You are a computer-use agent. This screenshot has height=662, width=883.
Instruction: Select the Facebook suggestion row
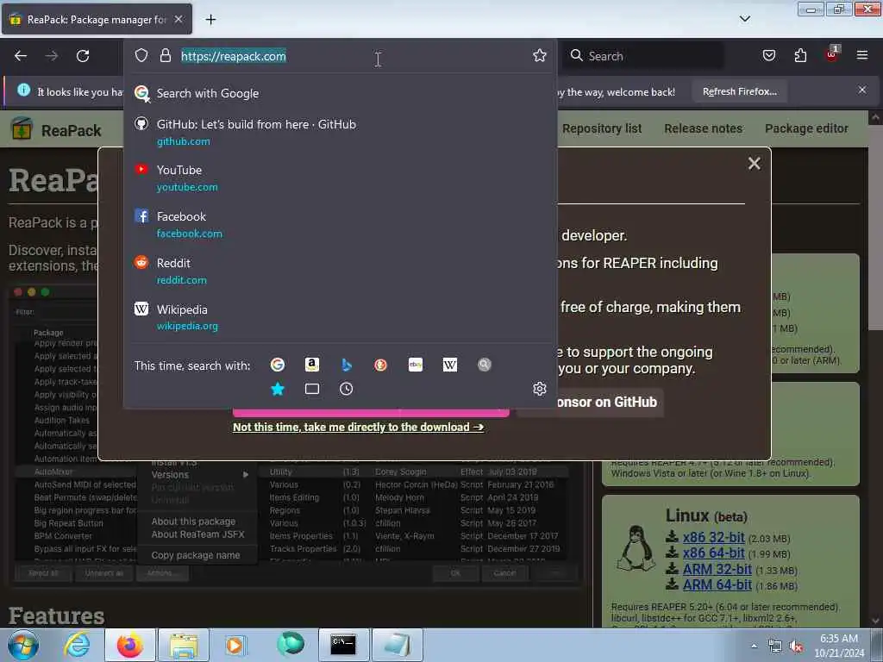click(x=340, y=225)
